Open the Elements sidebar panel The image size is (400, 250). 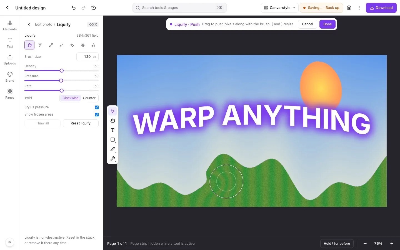[10, 25]
